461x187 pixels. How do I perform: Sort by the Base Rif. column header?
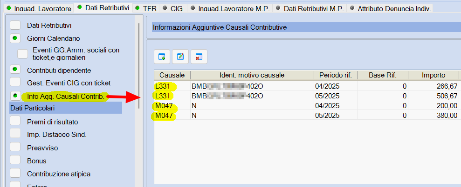[383, 75]
